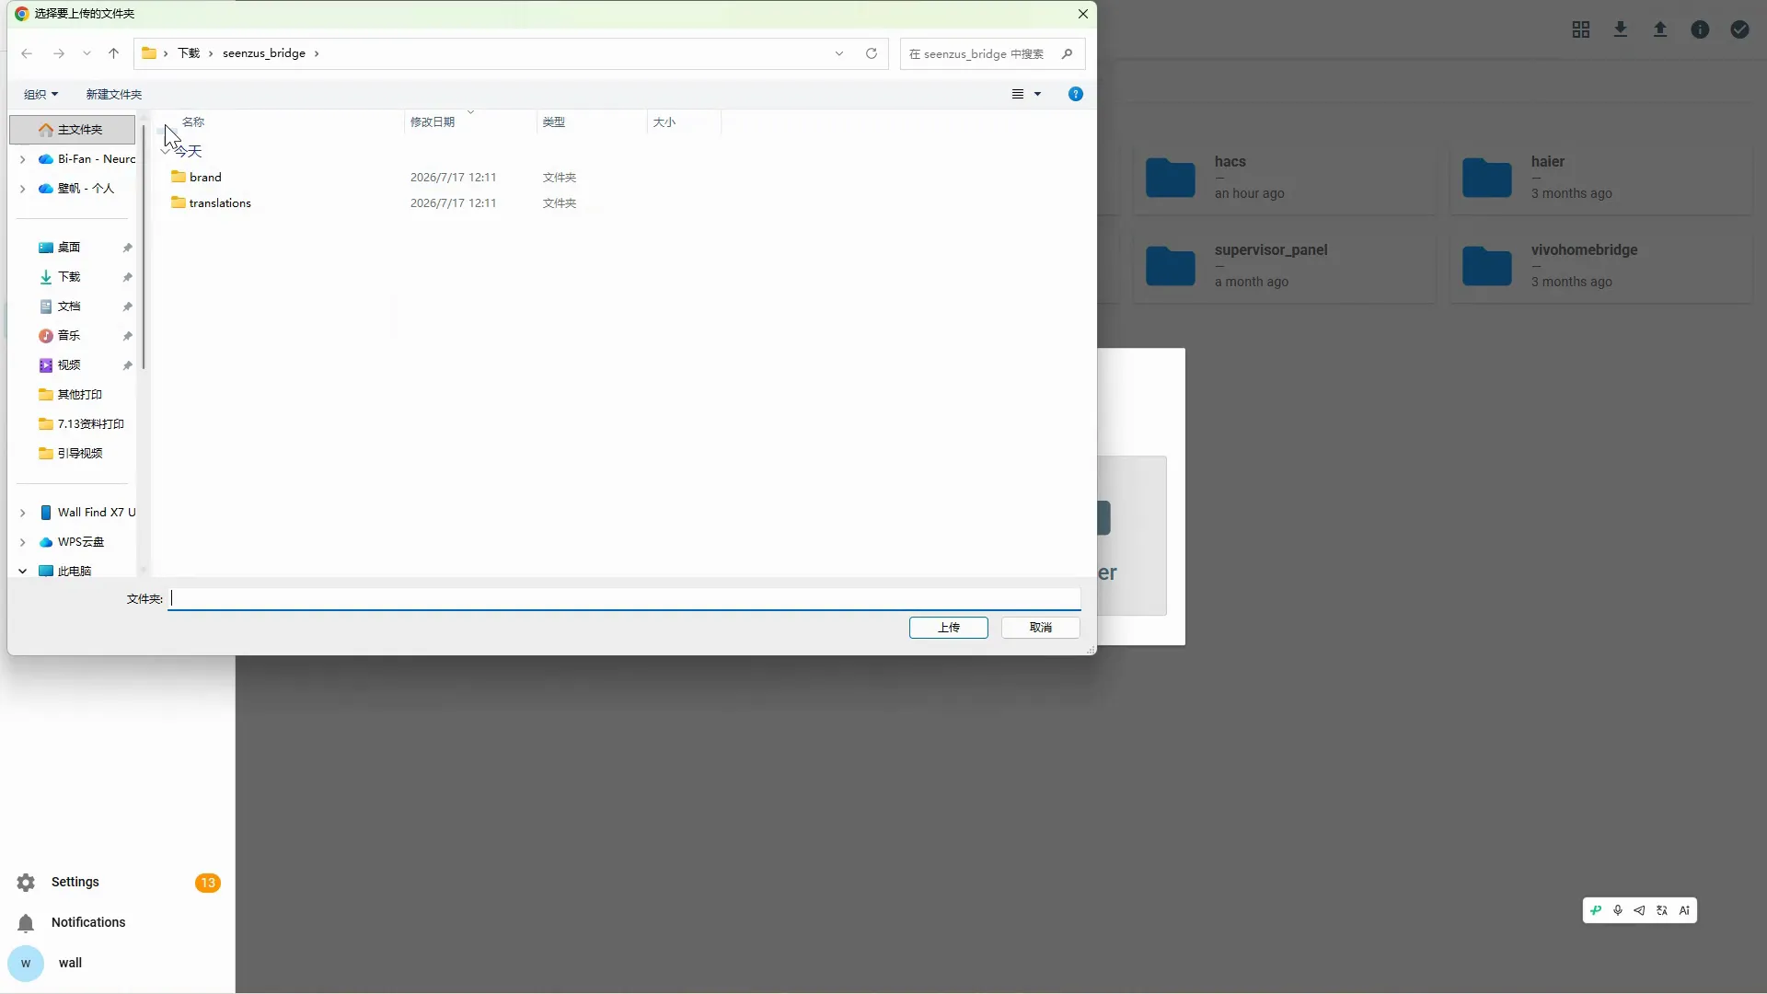The image size is (1767, 994).
Task: Click the forward navigation arrow in dialog
Action: tap(59, 53)
